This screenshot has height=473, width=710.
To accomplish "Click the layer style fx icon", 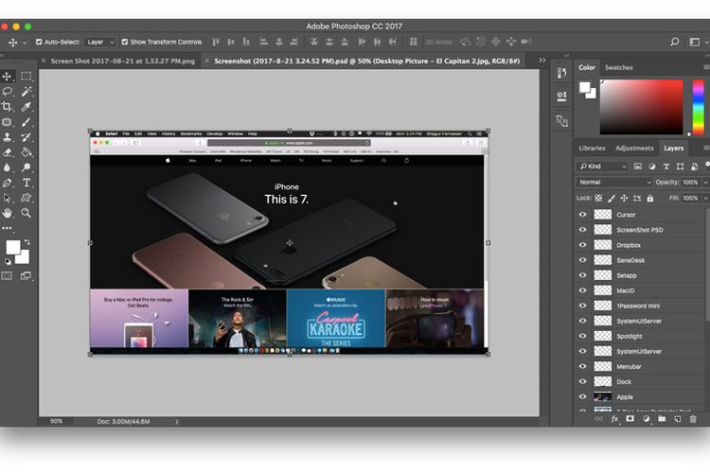I will coord(614,419).
